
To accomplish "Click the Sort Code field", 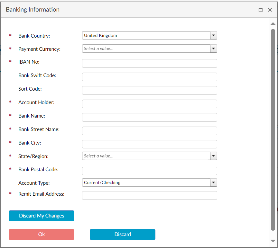I will (x=149, y=90).
